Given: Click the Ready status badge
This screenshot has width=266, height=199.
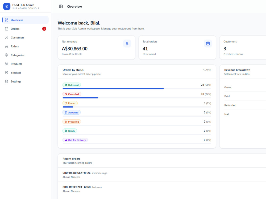Looking at the screenshot, I should point(70,131).
